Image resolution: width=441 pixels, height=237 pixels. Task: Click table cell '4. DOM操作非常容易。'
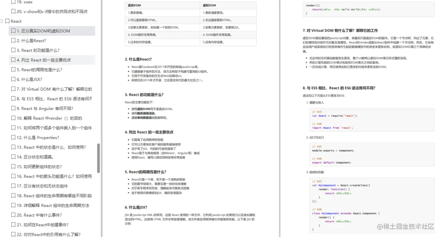[228, 35]
